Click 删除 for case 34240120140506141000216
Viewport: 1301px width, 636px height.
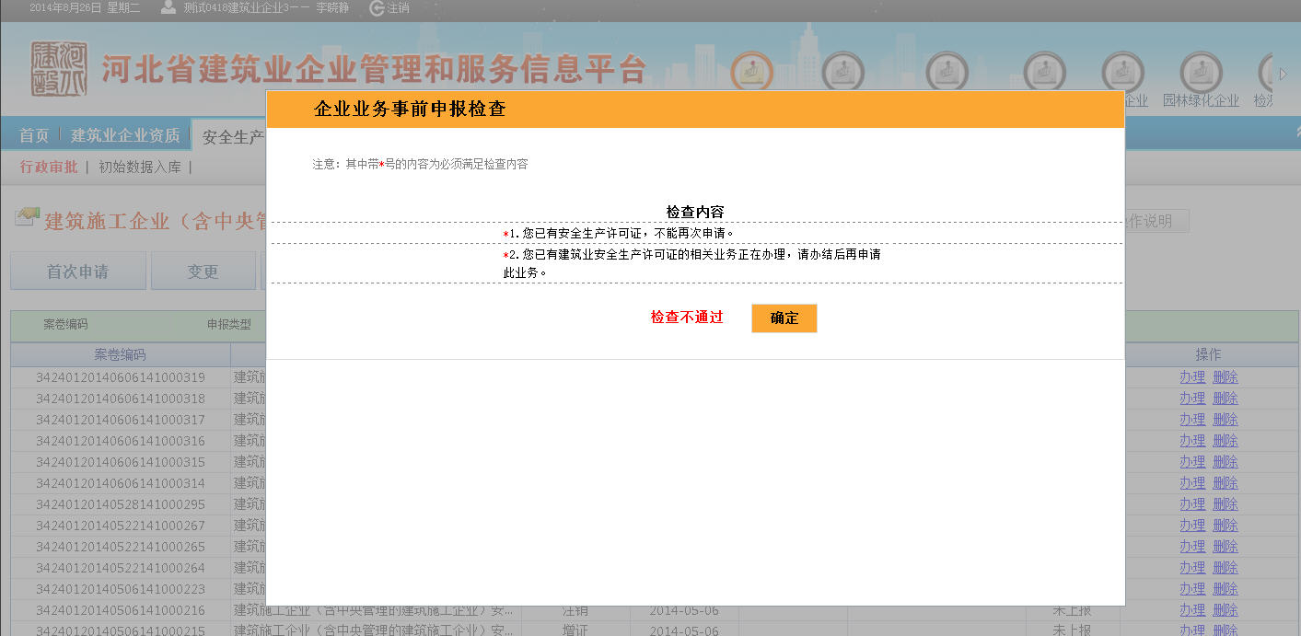pyautogui.click(x=1225, y=610)
